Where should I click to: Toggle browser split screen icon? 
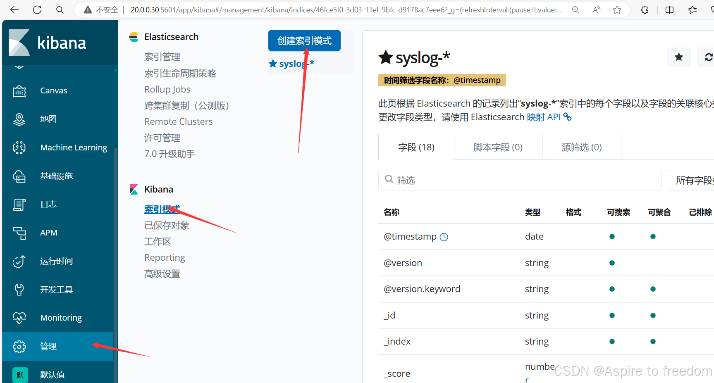(669, 10)
